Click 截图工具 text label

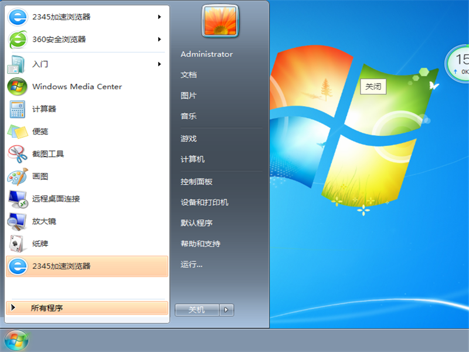[48, 154]
